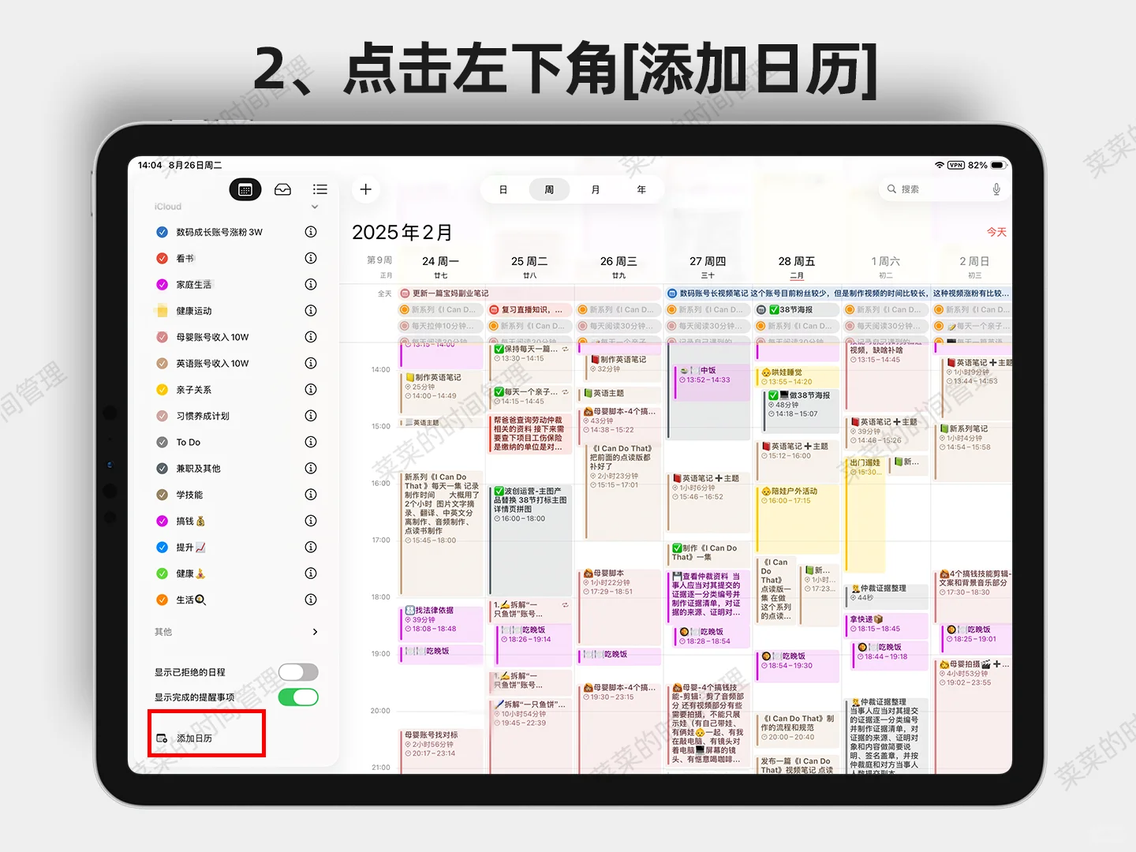Tap the plus icon to create new event
This screenshot has width=1136, height=852.
click(365, 189)
